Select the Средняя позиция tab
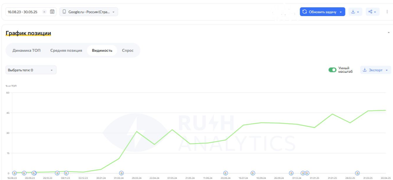Image resolution: width=393 pixels, height=180 pixels. point(66,51)
